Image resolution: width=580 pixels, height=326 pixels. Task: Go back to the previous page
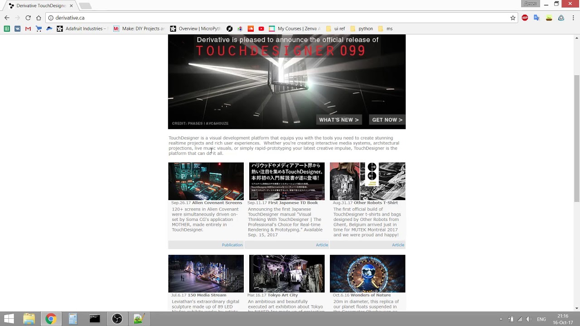tap(7, 18)
